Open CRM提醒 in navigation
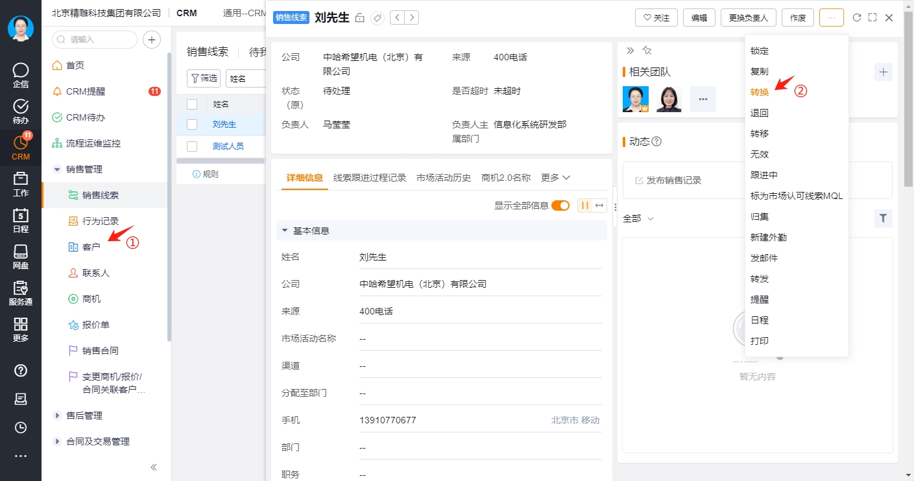914x481 pixels. (86, 91)
